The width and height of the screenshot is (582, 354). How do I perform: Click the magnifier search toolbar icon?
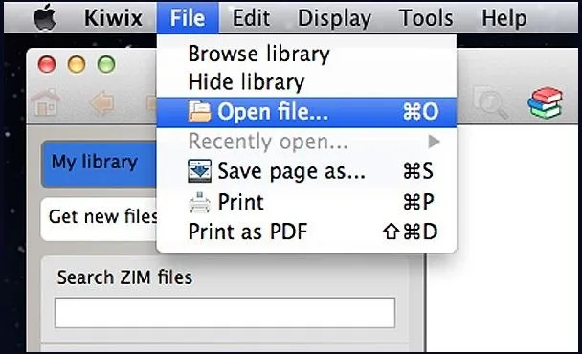tap(490, 102)
